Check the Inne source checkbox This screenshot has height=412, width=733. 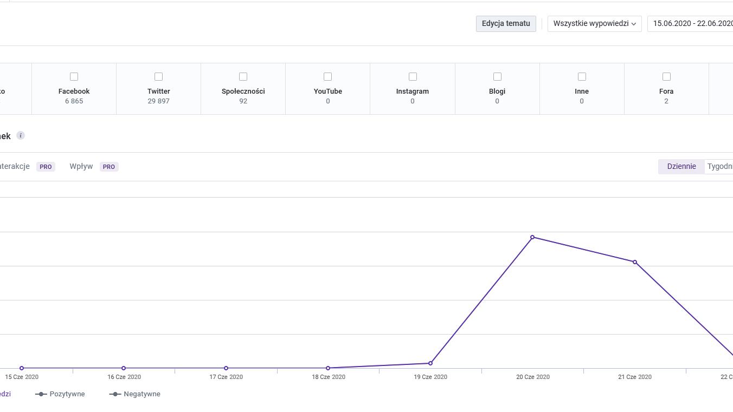pyautogui.click(x=582, y=76)
